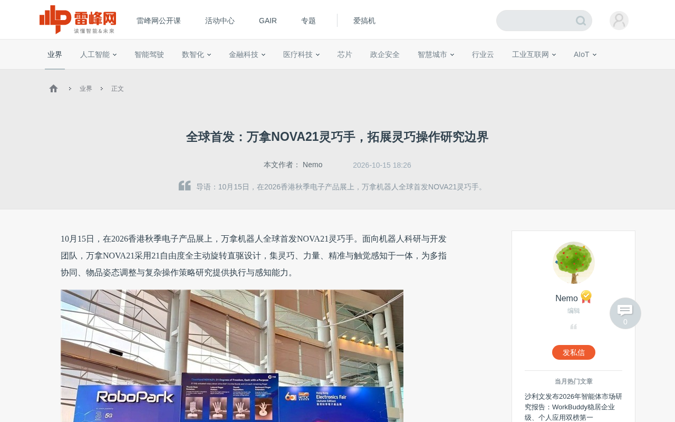Open the 政企安全 section
The image size is (675, 422).
coord(385,54)
